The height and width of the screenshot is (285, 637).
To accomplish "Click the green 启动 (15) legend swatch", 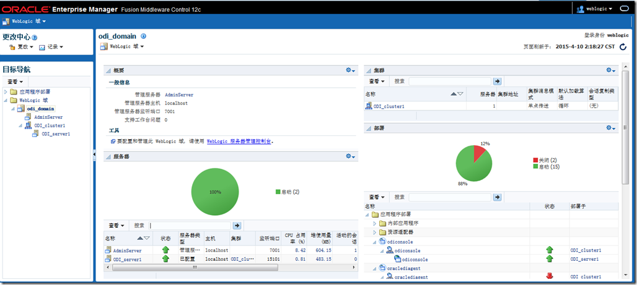I will click(x=535, y=167).
